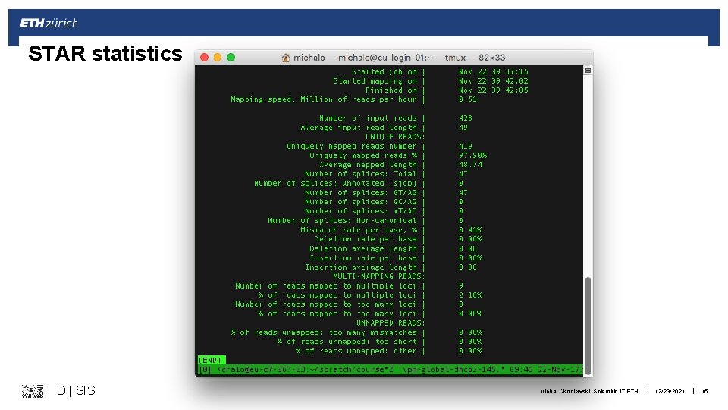Click the value 'Nov 22 09:37:15'
This screenshot has height=410, width=728.
click(493, 71)
